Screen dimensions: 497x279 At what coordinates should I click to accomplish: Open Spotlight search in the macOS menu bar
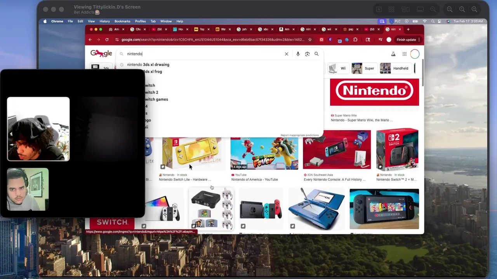(x=433, y=21)
